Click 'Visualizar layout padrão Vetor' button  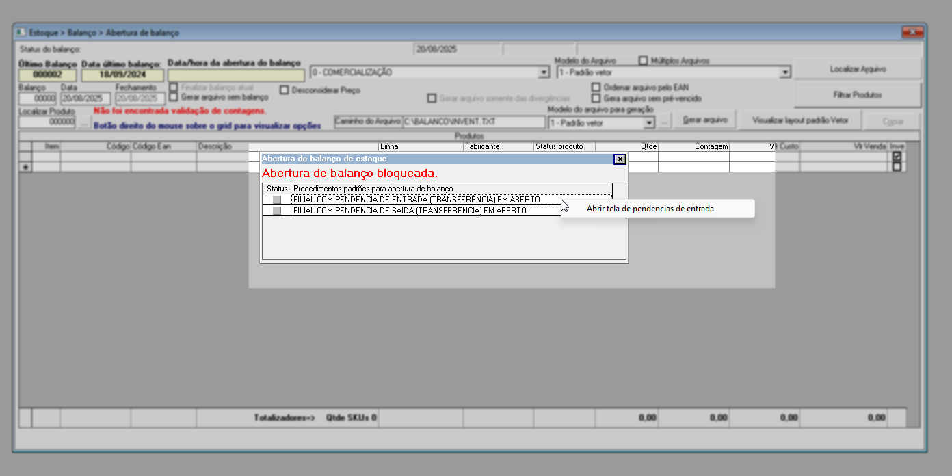pyautogui.click(x=799, y=120)
